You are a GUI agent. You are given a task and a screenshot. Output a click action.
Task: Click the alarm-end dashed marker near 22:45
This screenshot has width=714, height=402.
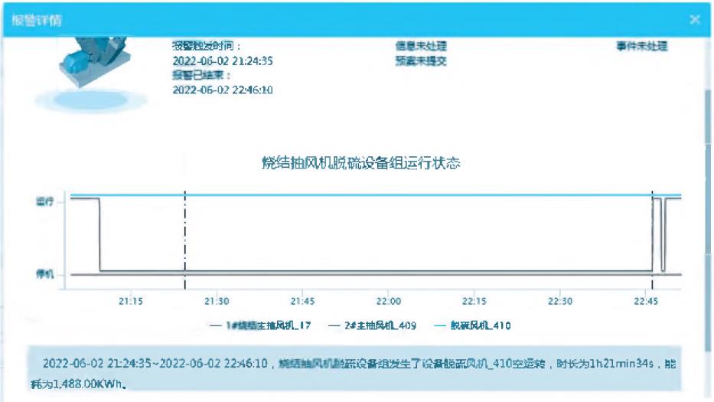pyautogui.click(x=652, y=237)
